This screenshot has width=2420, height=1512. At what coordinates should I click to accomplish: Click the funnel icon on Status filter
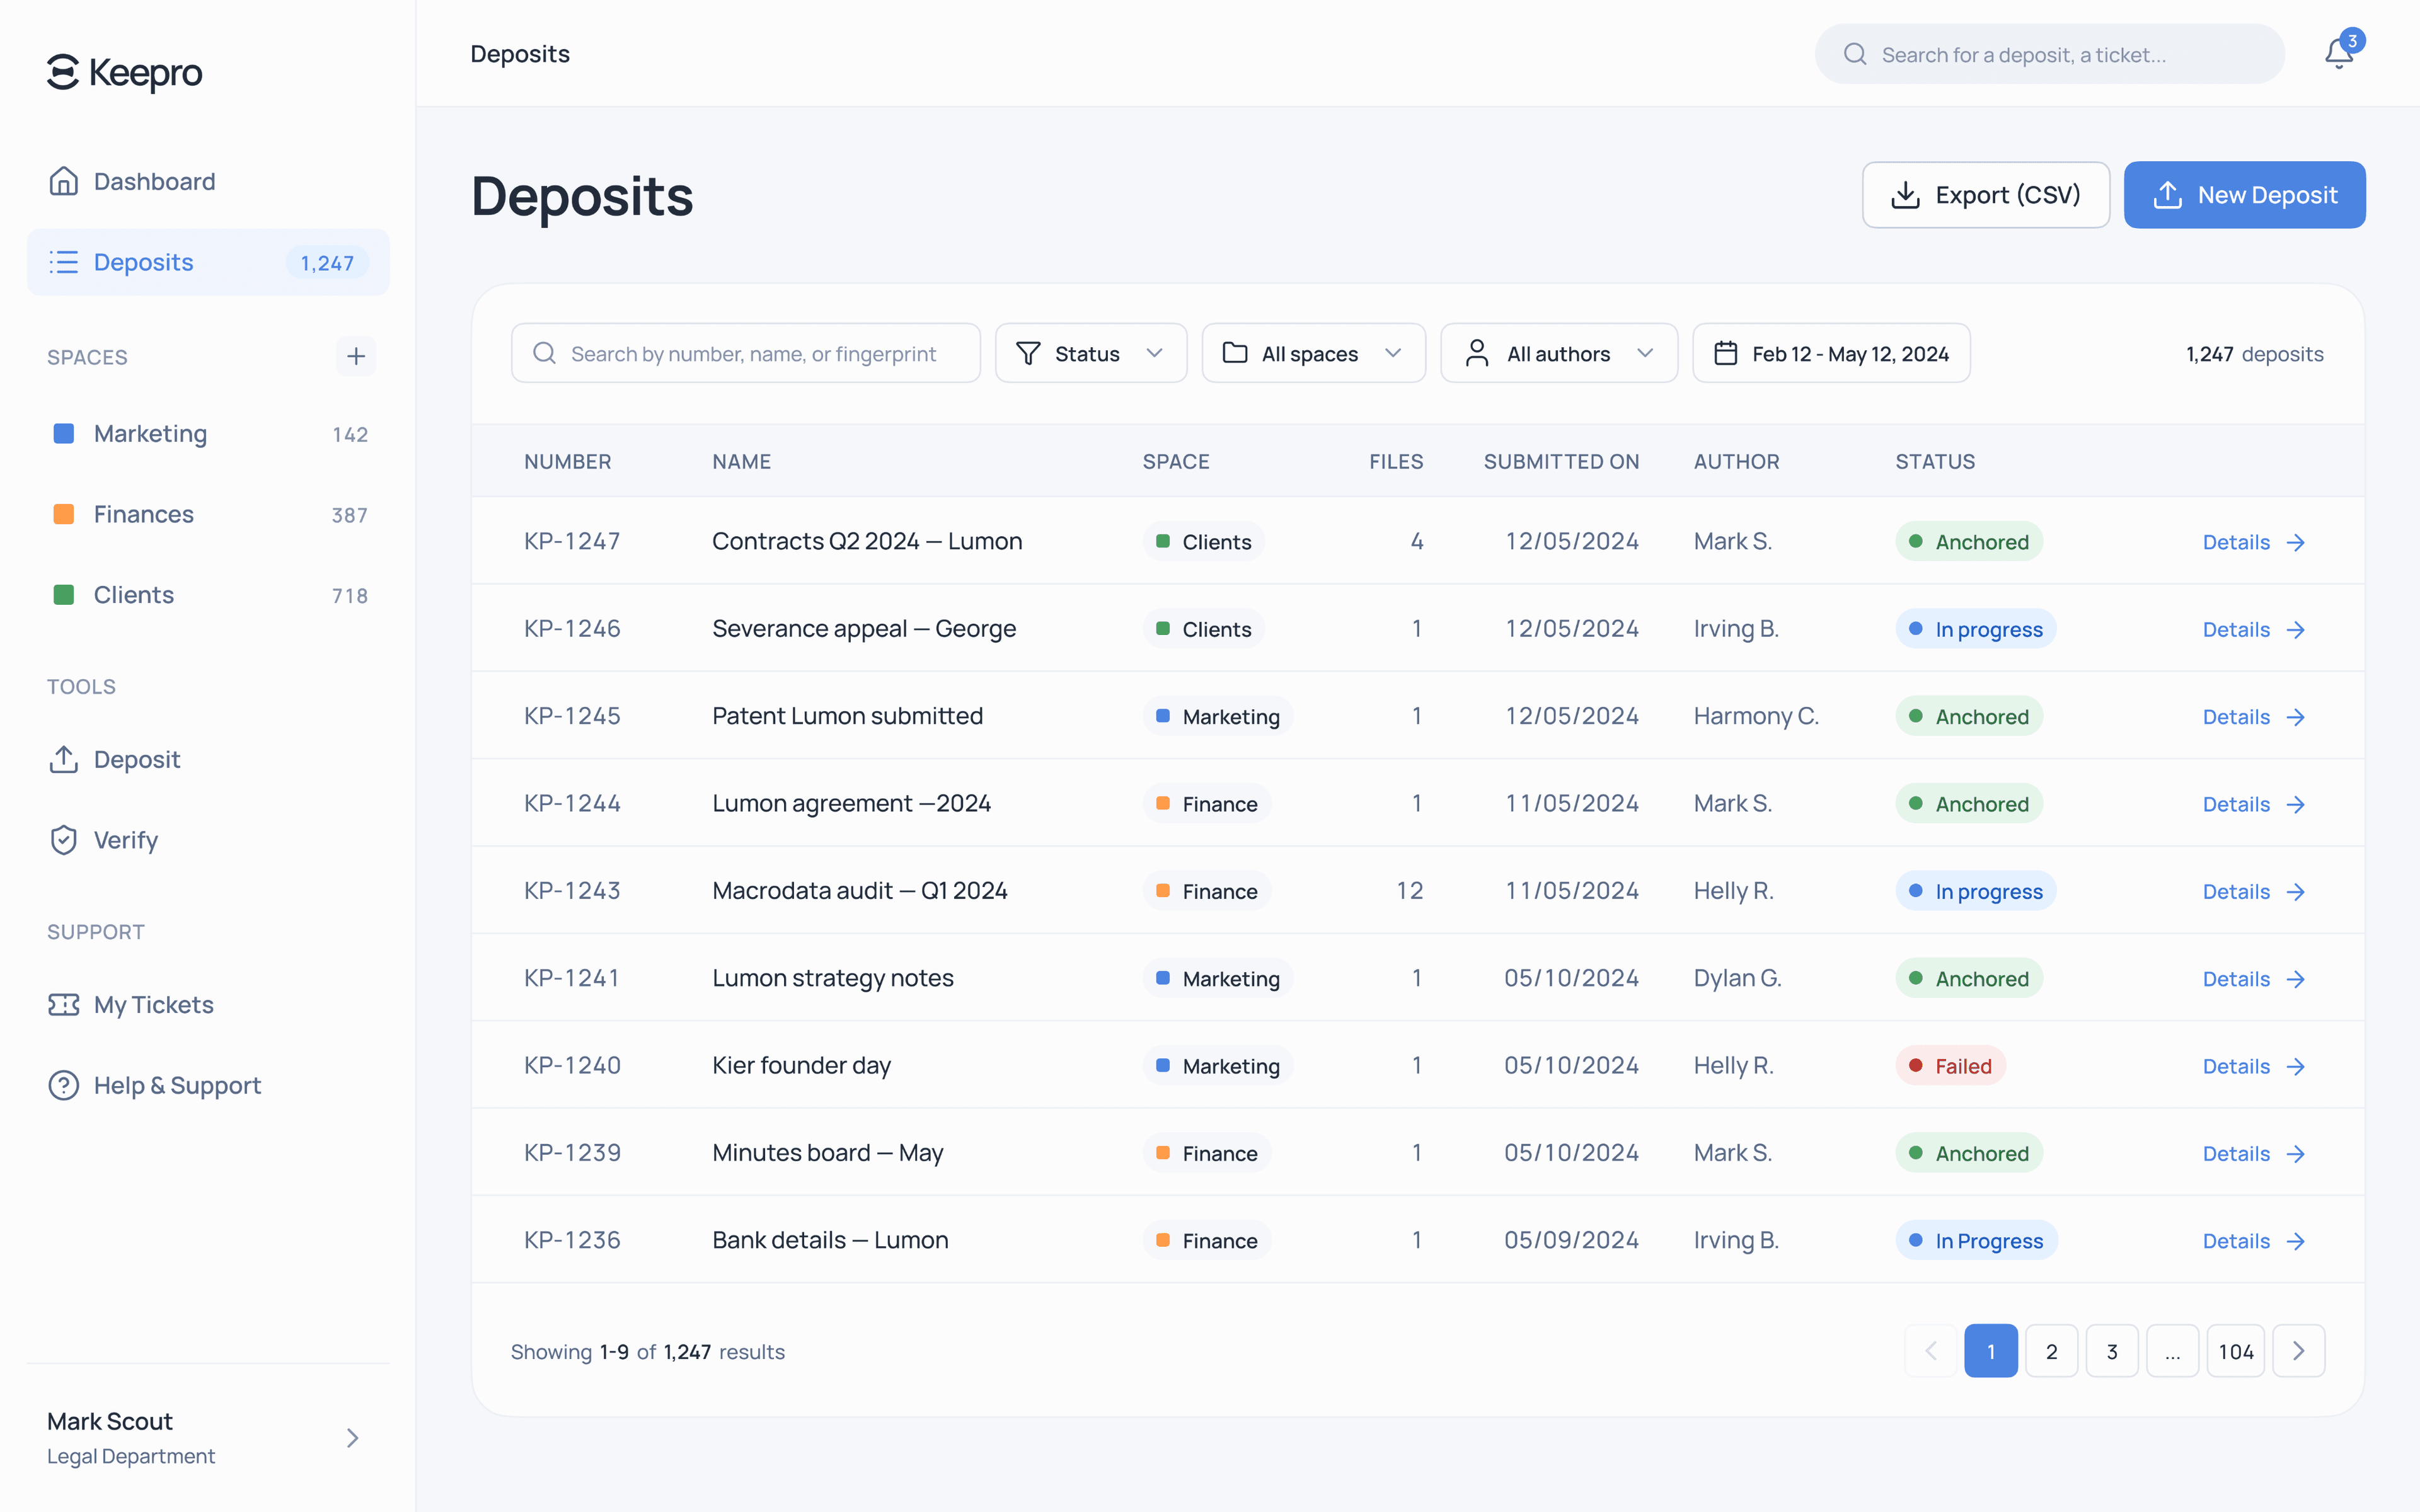pyautogui.click(x=1028, y=353)
